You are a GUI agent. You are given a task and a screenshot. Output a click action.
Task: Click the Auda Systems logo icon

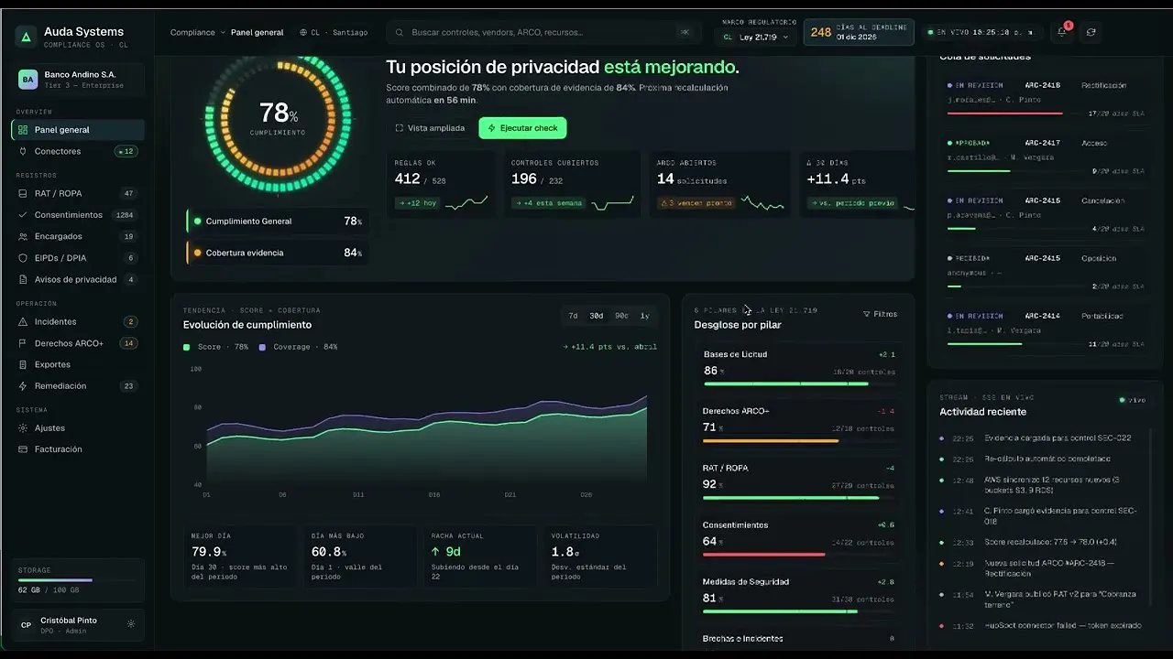coord(26,37)
